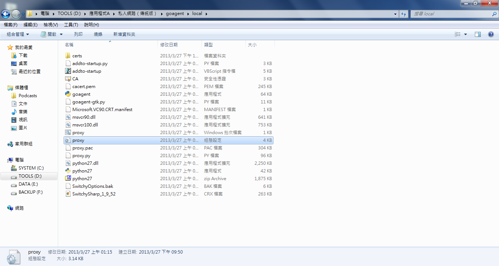The height and width of the screenshot is (266, 499).
Task: Select the TOOLS (D:) drive in the sidebar
Action: point(29,176)
